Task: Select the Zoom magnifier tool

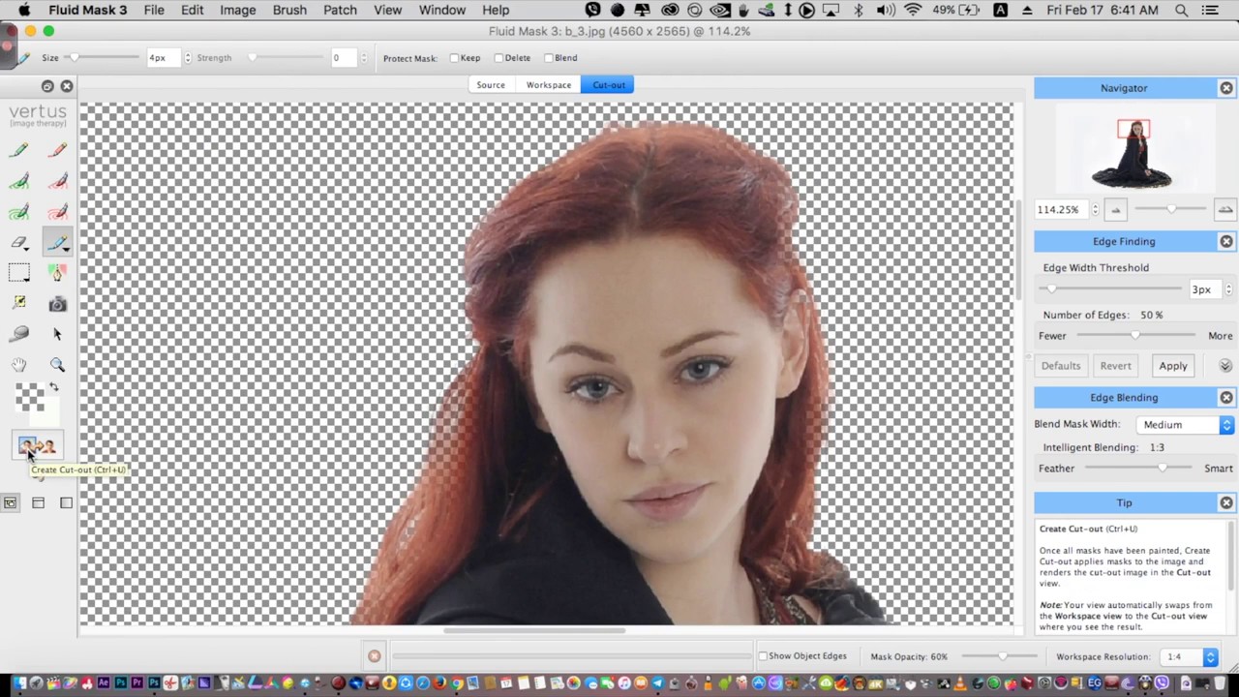Action: click(x=57, y=365)
